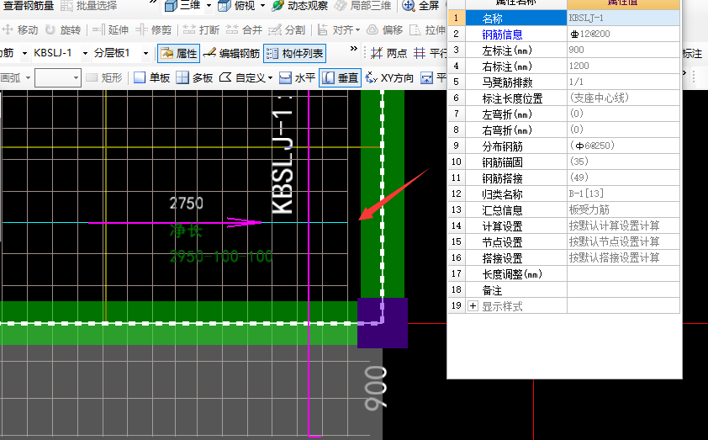Open the 俯视 dropdown arrow
The image size is (708, 440).
click(x=262, y=5)
